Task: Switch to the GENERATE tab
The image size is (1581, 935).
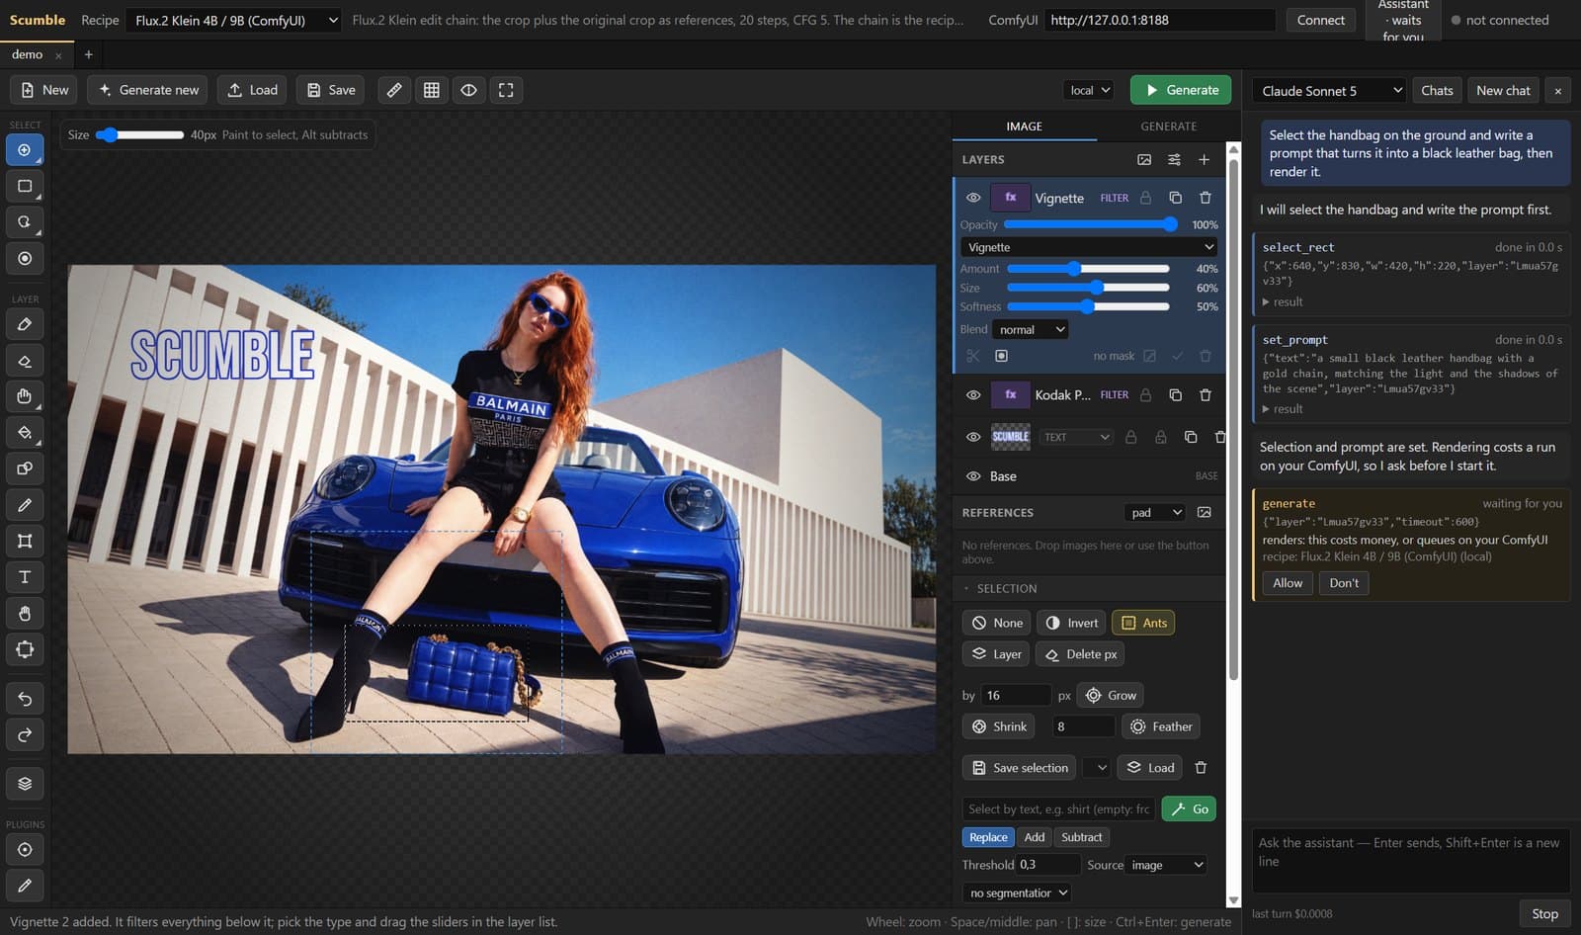Action: pyautogui.click(x=1168, y=127)
